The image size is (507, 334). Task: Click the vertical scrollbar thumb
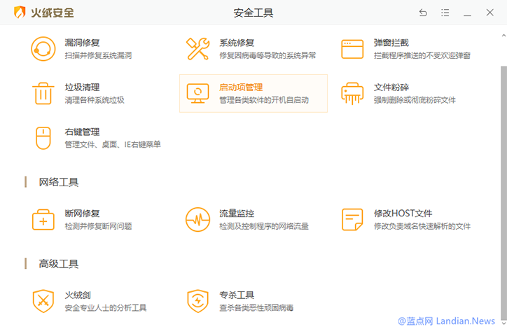[503, 189]
